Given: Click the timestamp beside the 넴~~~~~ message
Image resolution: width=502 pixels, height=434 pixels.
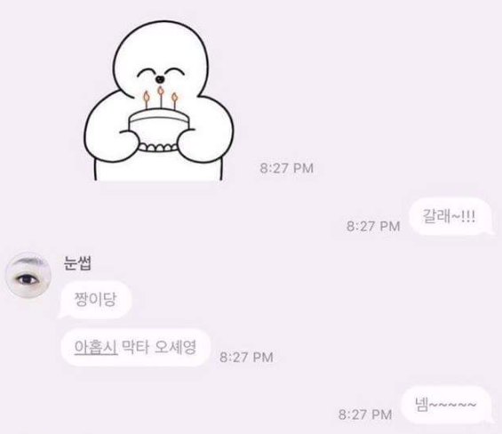Looking at the screenshot, I should pos(365,414).
